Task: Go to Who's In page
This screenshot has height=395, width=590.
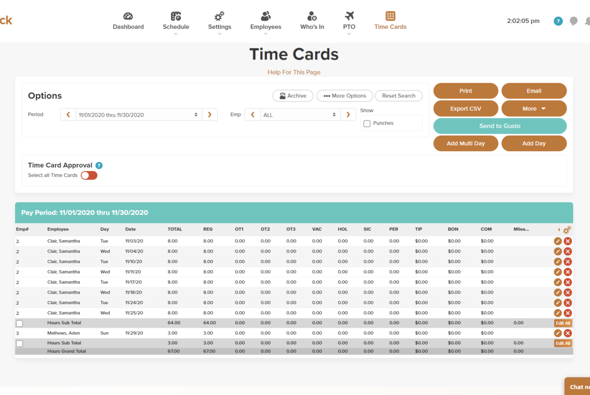Action: pyautogui.click(x=312, y=21)
